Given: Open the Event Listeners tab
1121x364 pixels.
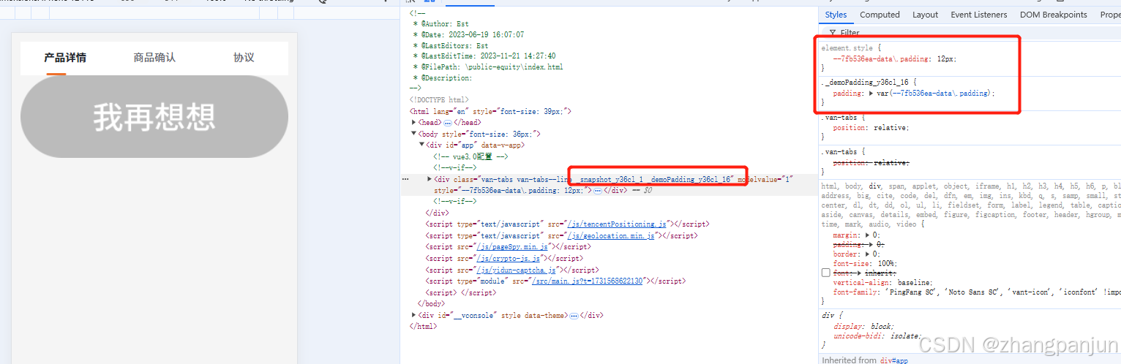Looking at the screenshot, I should pos(978,15).
